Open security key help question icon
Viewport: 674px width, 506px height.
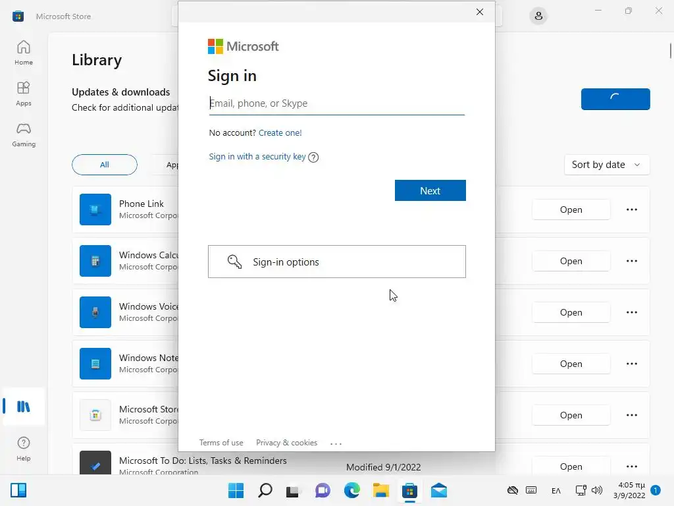(313, 157)
